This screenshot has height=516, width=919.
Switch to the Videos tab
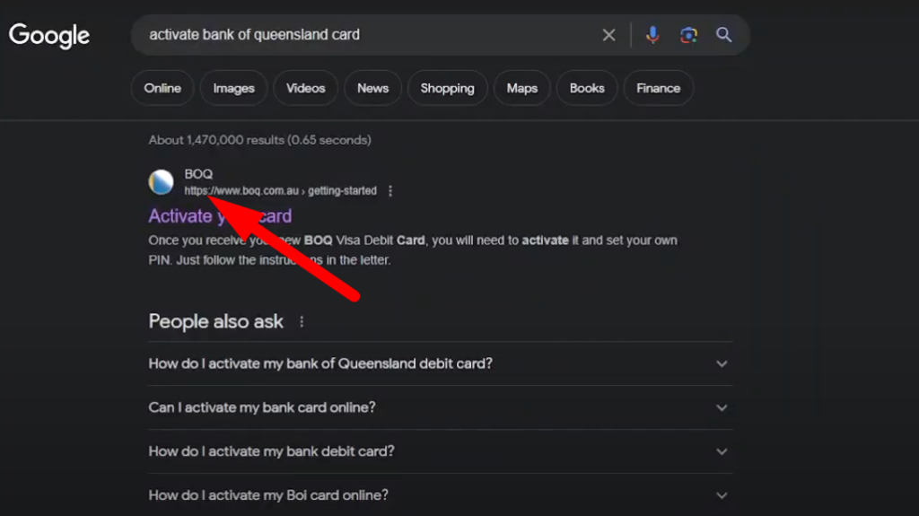(305, 88)
